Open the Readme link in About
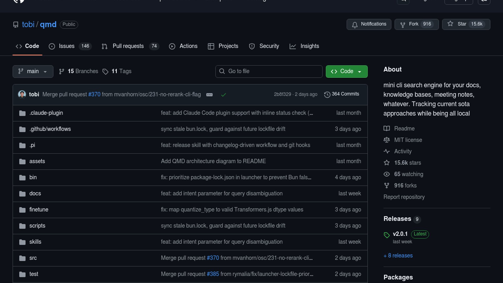503x283 pixels. coord(404,129)
